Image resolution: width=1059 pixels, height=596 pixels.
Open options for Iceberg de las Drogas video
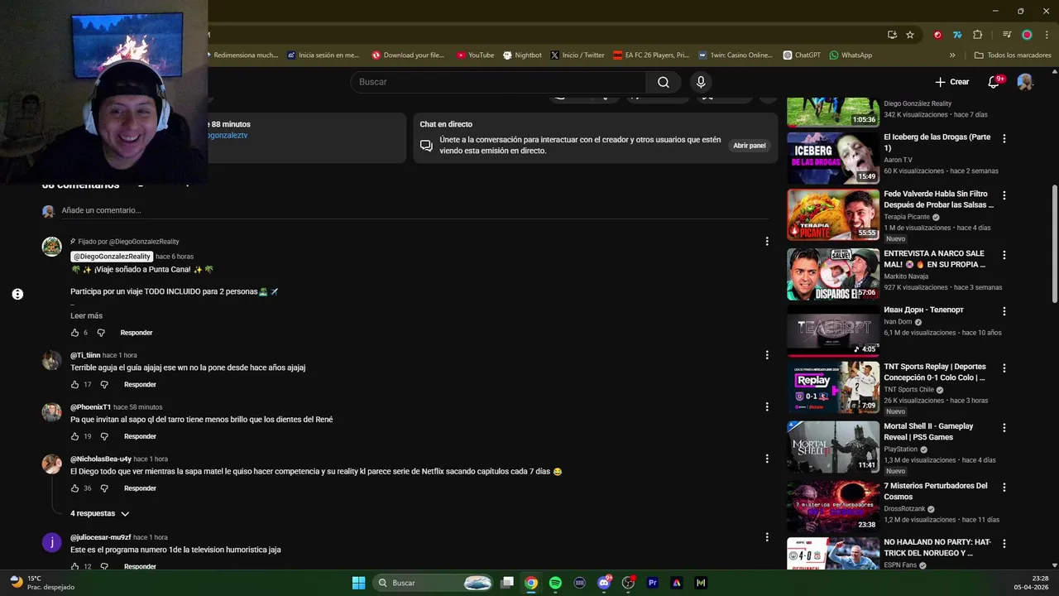coord(1004,139)
